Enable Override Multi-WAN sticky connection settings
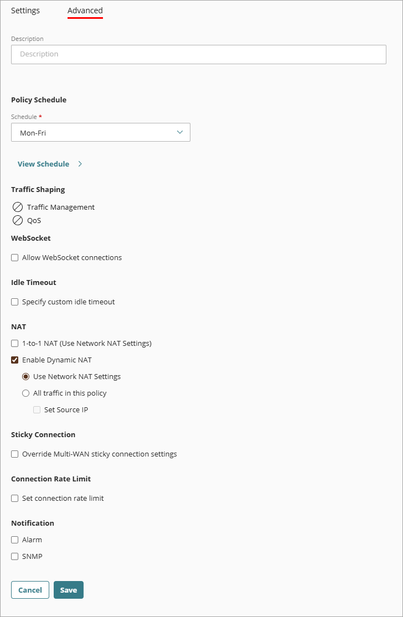 (x=14, y=454)
